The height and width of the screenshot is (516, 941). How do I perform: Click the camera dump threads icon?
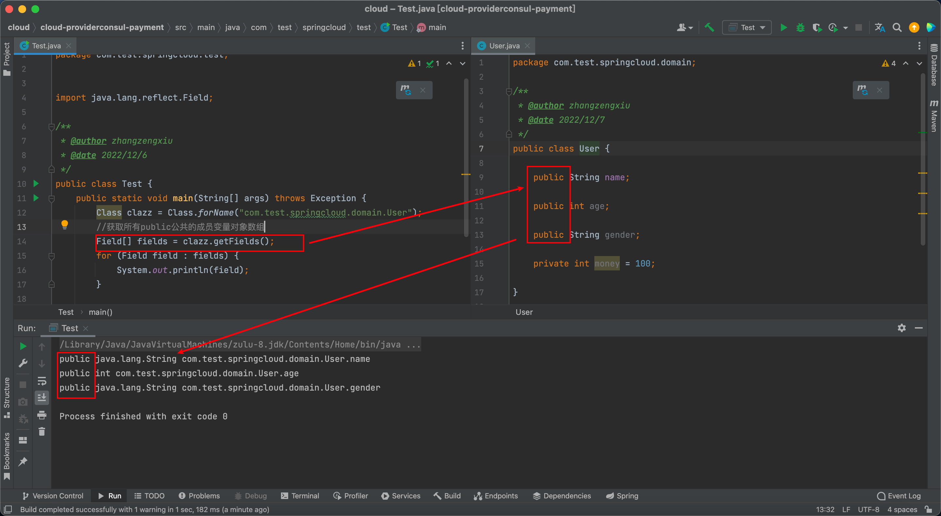23,402
